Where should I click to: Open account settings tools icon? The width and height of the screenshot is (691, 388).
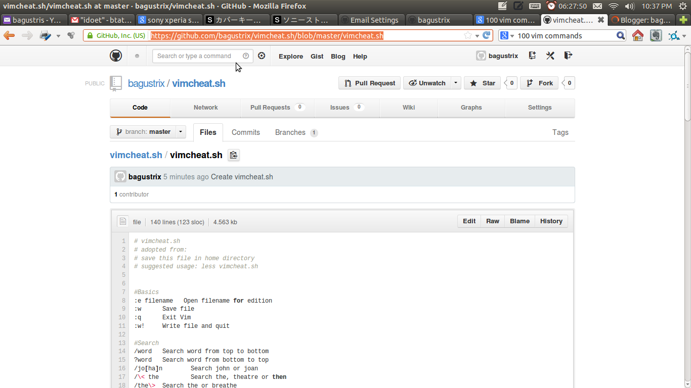coord(550,56)
